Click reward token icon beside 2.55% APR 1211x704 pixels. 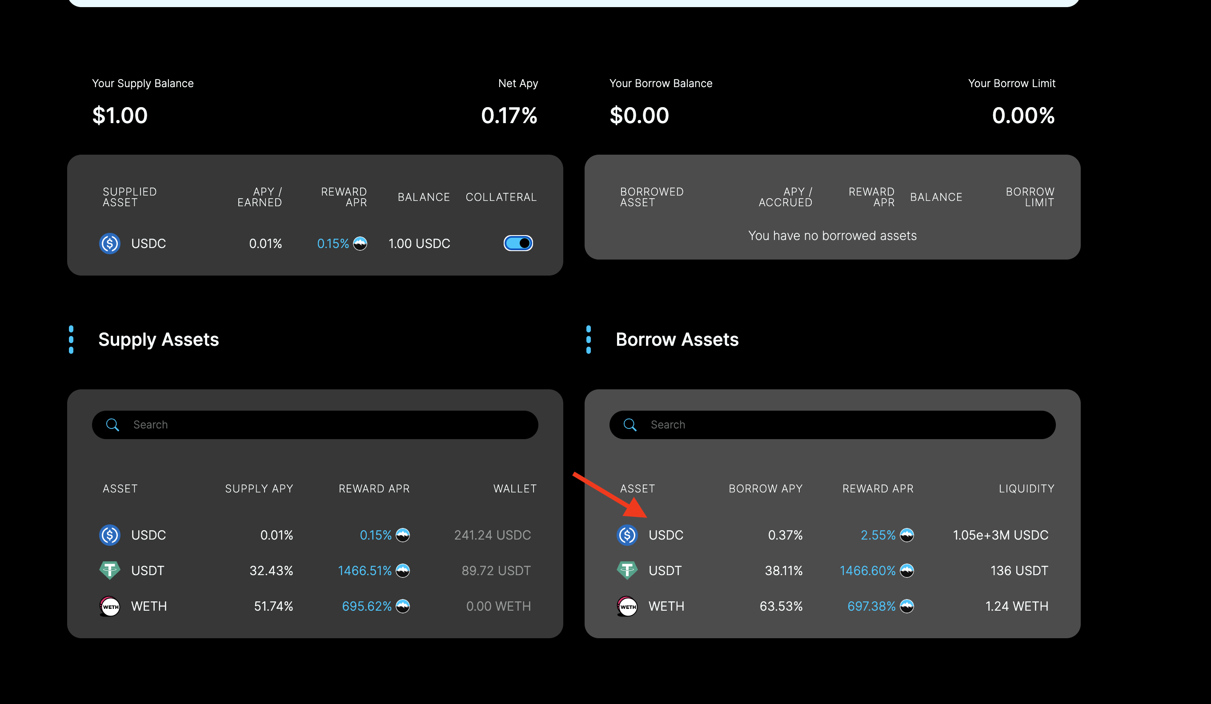tap(907, 535)
